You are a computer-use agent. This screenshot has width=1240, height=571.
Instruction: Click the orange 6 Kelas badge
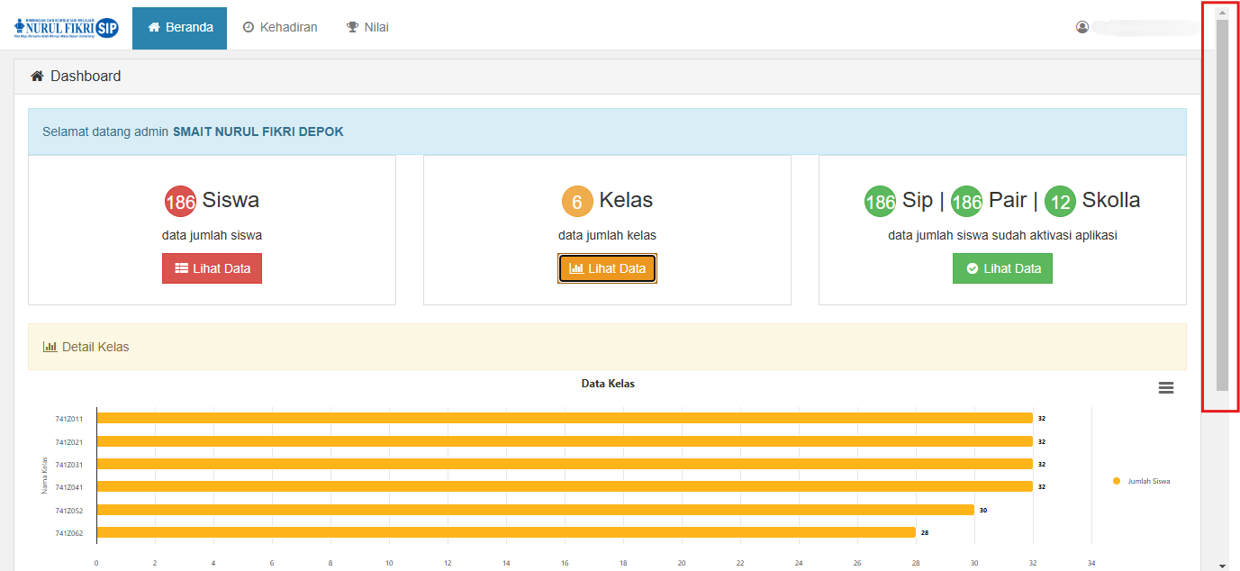pos(577,202)
